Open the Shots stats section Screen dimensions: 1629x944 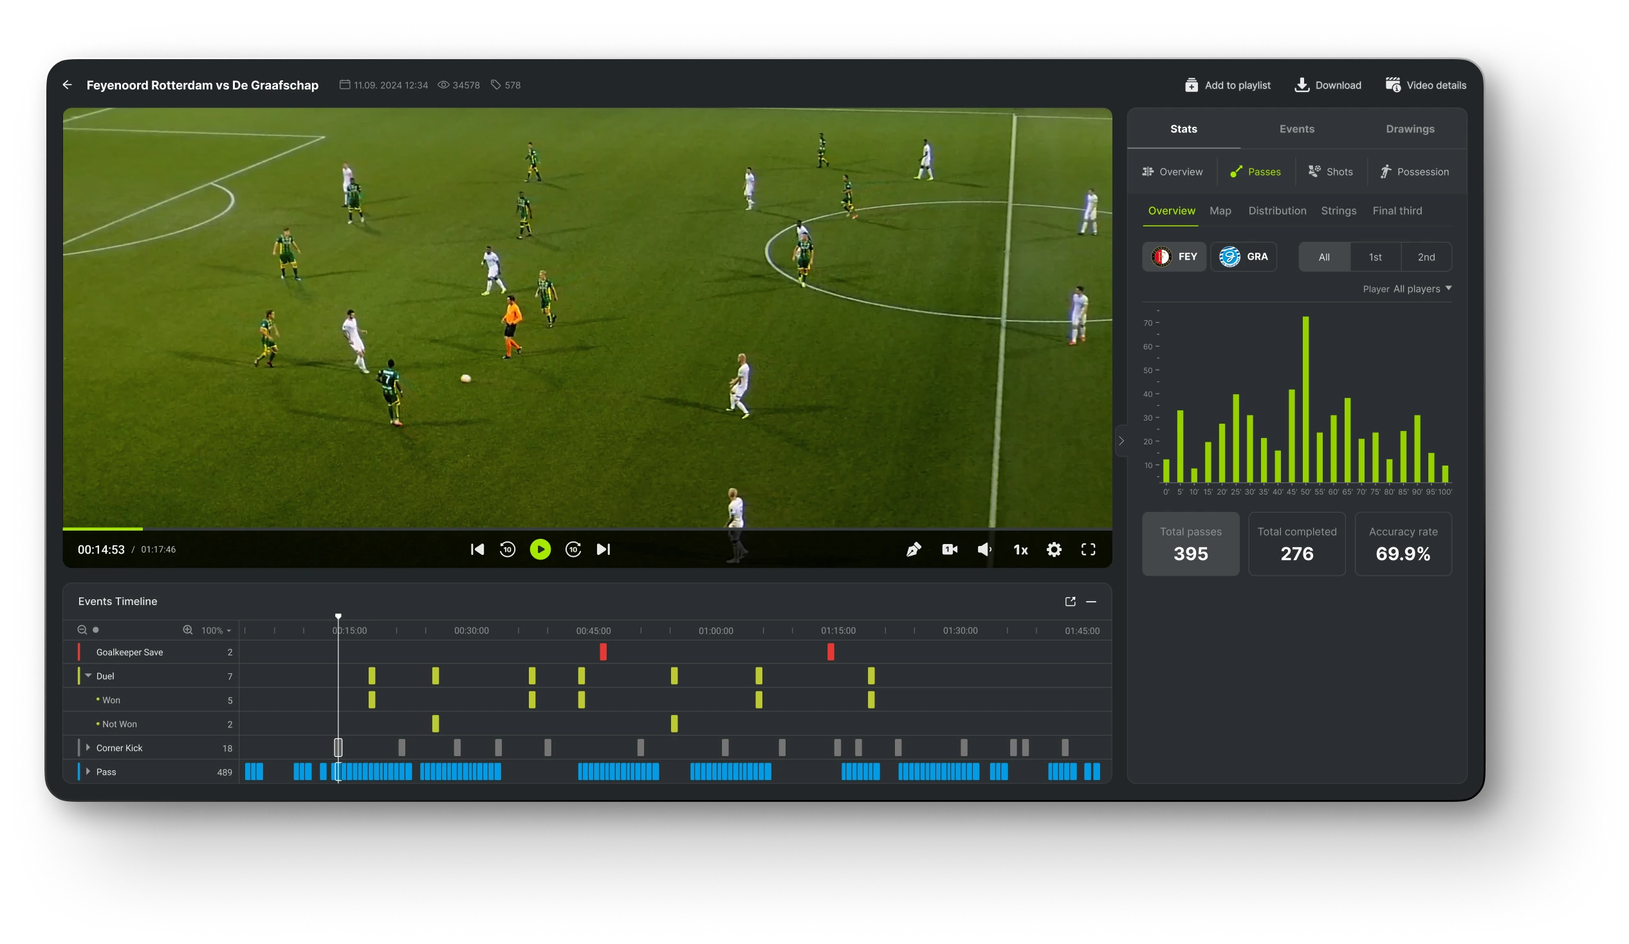(x=1330, y=172)
